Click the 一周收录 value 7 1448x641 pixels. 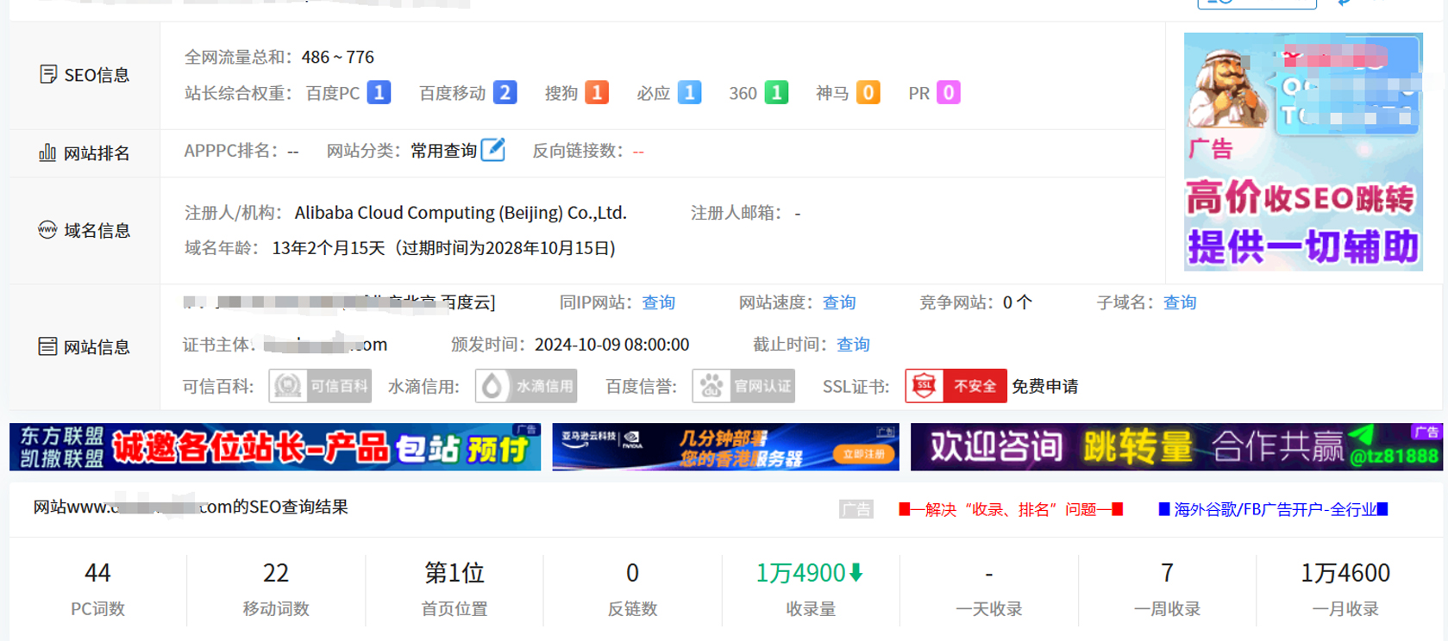coord(1167,573)
